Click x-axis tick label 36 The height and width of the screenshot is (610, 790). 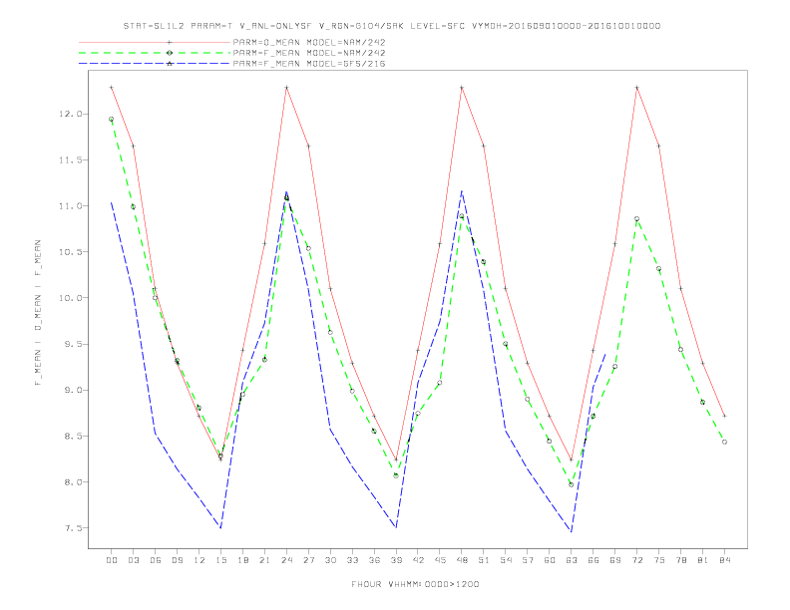point(374,560)
